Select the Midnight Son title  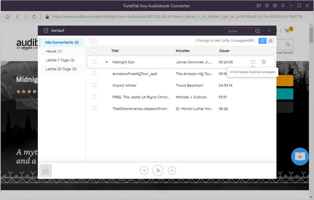(123, 62)
